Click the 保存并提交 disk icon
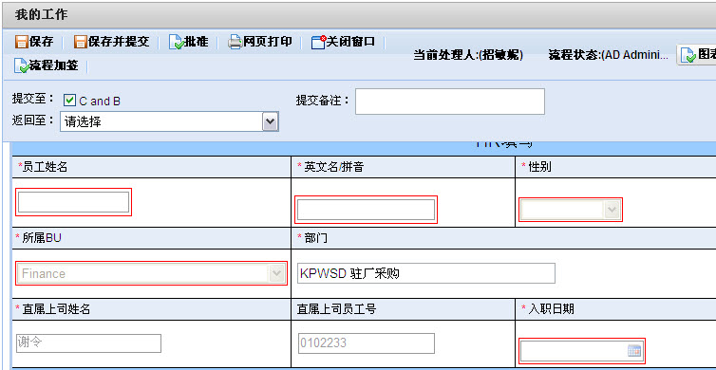716x370 pixels. 81,43
